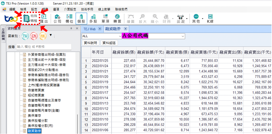Select the 個股 single stock view
This screenshot has width=272, height=134.
click(81, 19)
